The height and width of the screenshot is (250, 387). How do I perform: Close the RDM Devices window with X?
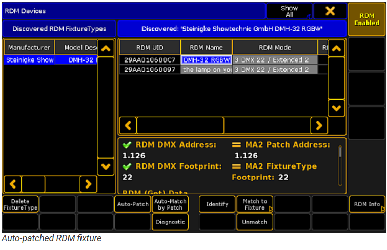coord(330,11)
